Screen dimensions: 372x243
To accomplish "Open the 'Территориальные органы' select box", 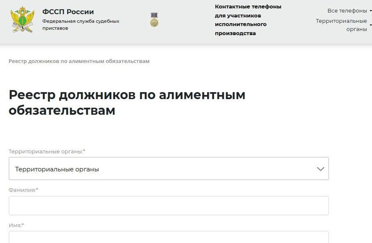I will pyautogui.click(x=169, y=169).
